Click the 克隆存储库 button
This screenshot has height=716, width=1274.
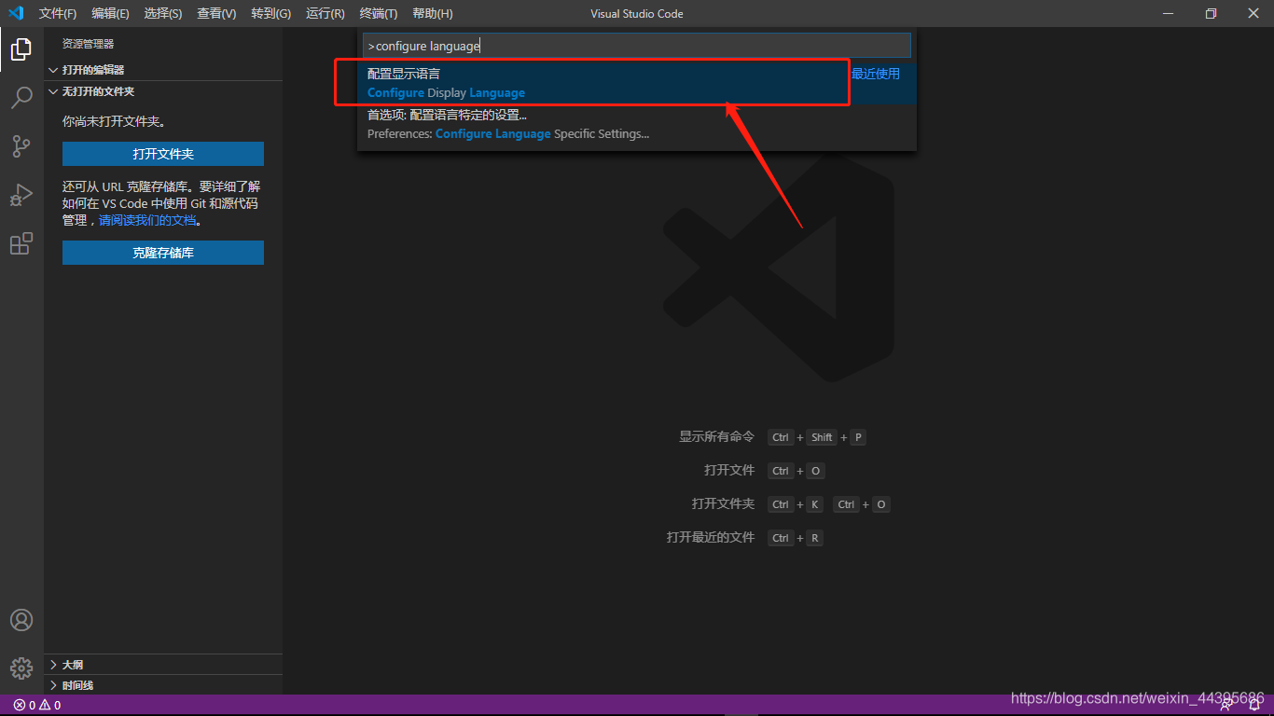163,253
